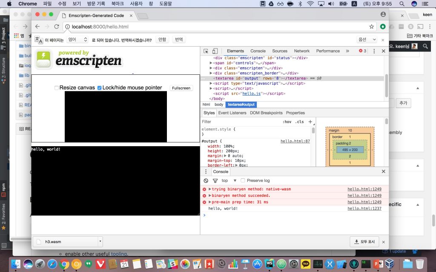
Task: Show more DevTools tabs via the chevron
Action: point(347,51)
